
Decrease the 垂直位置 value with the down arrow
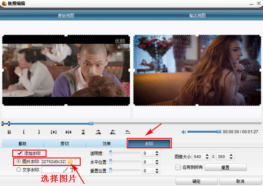click(157, 172)
